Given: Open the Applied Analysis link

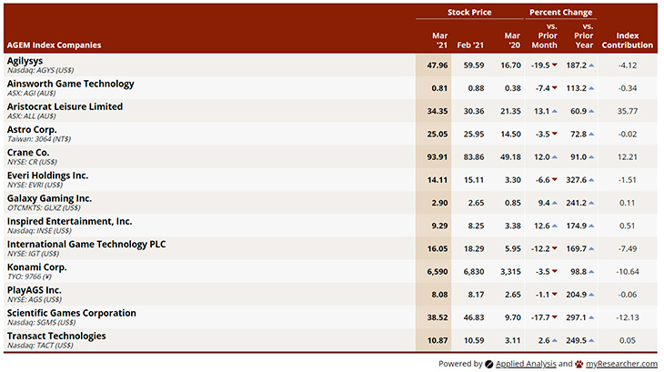Looking at the screenshot, I should [x=526, y=364].
